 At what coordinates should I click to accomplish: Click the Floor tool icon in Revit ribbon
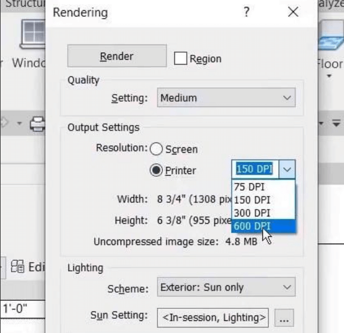point(330,35)
